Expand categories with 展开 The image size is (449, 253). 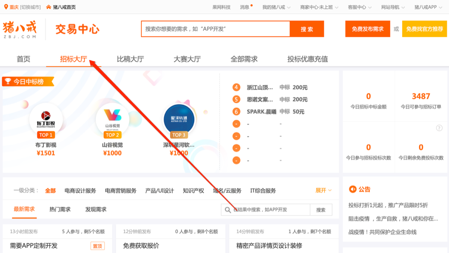323,191
